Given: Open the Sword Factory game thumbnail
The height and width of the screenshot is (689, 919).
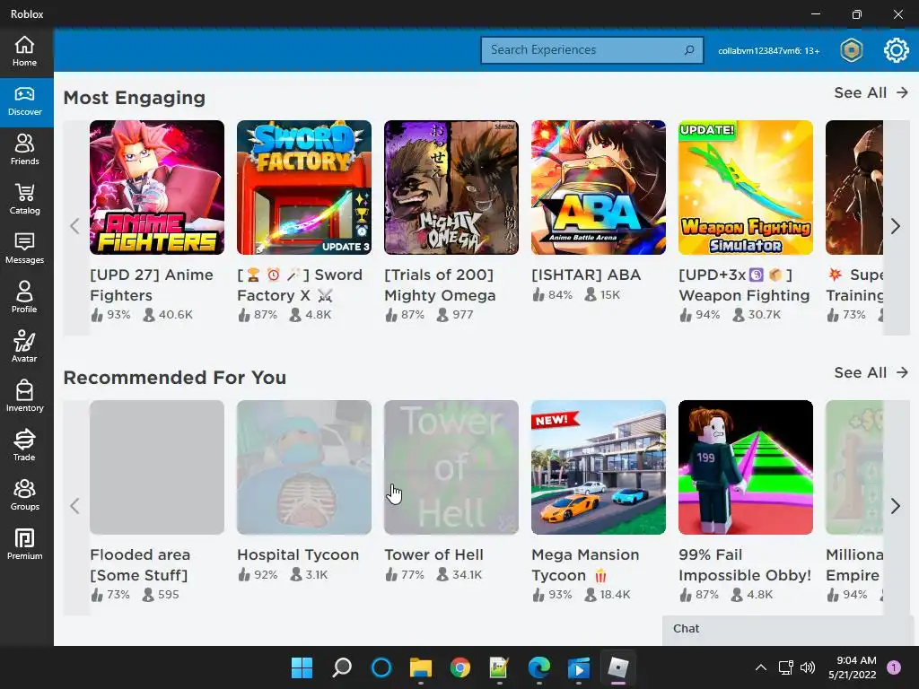Looking at the screenshot, I should [x=304, y=188].
